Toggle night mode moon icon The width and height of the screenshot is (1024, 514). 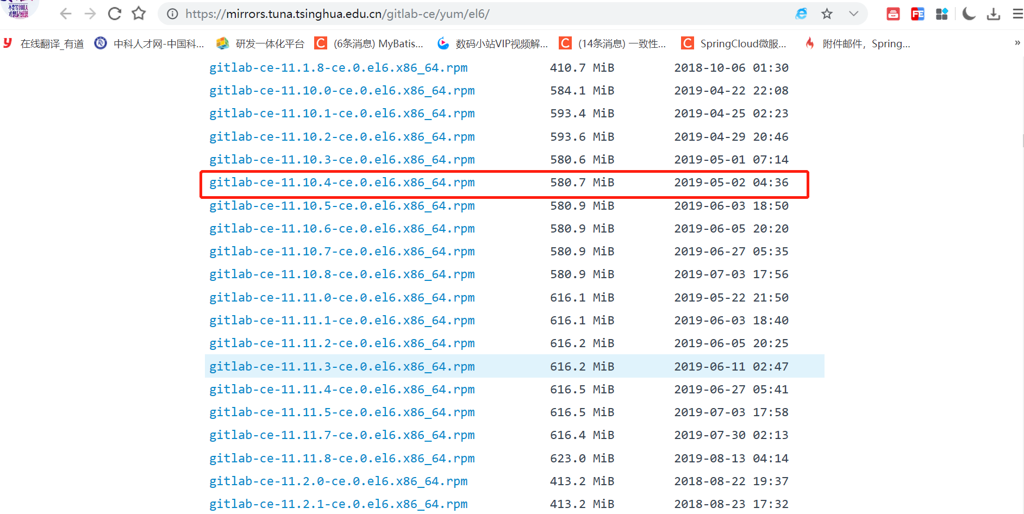point(969,14)
